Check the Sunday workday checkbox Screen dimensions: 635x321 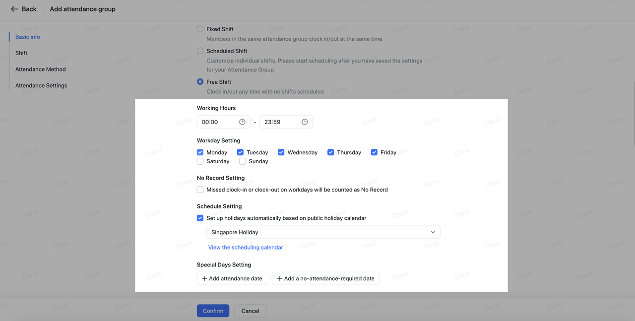tap(242, 161)
